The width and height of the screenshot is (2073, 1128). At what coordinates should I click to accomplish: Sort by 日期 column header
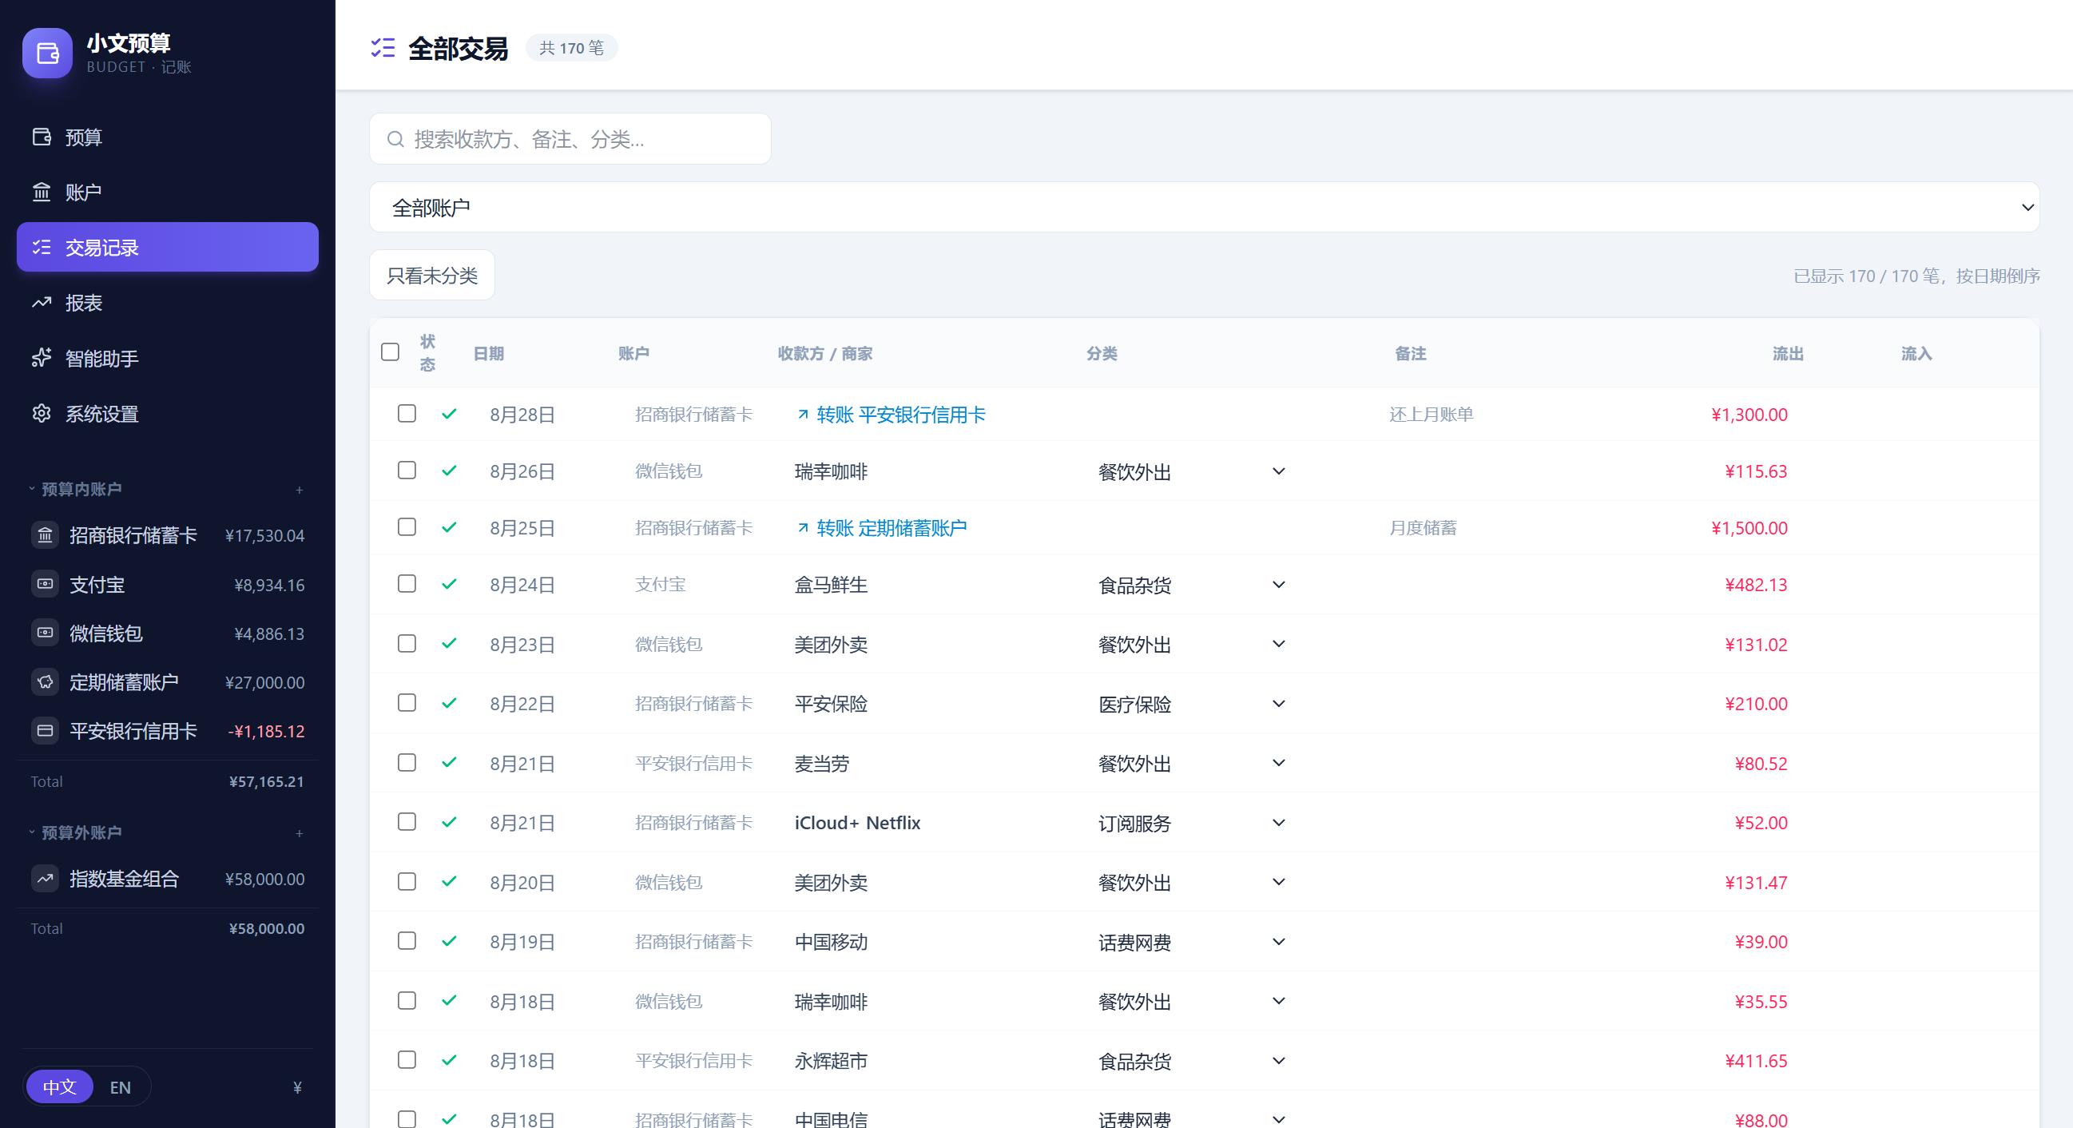click(488, 353)
